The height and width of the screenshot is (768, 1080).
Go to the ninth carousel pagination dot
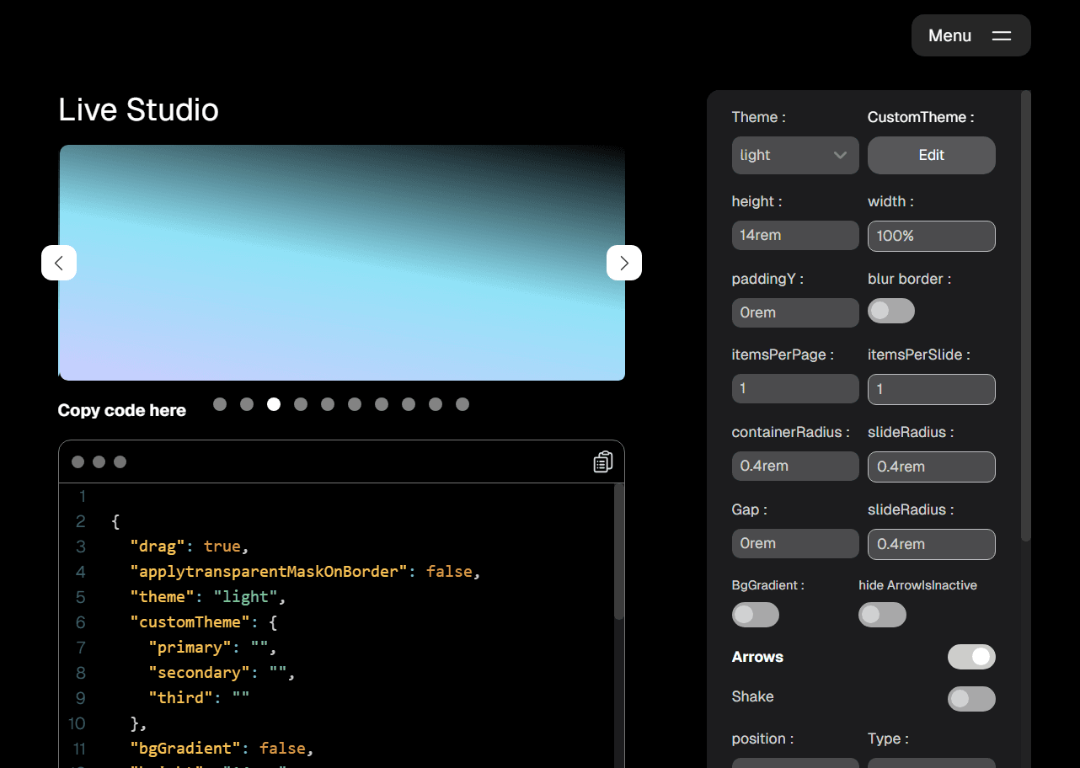click(x=436, y=404)
